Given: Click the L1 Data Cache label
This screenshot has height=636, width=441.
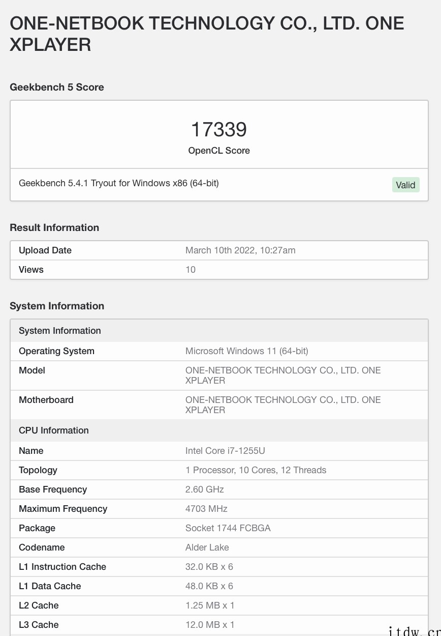Looking at the screenshot, I should click(x=50, y=586).
